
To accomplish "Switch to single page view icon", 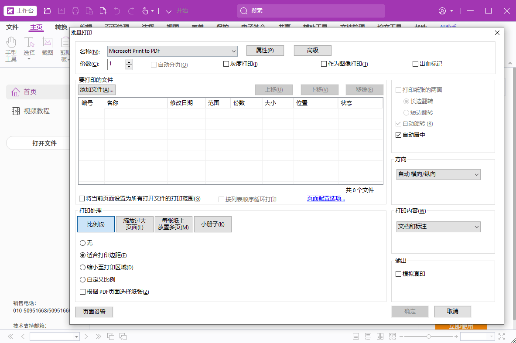I will tap(356, 336).
